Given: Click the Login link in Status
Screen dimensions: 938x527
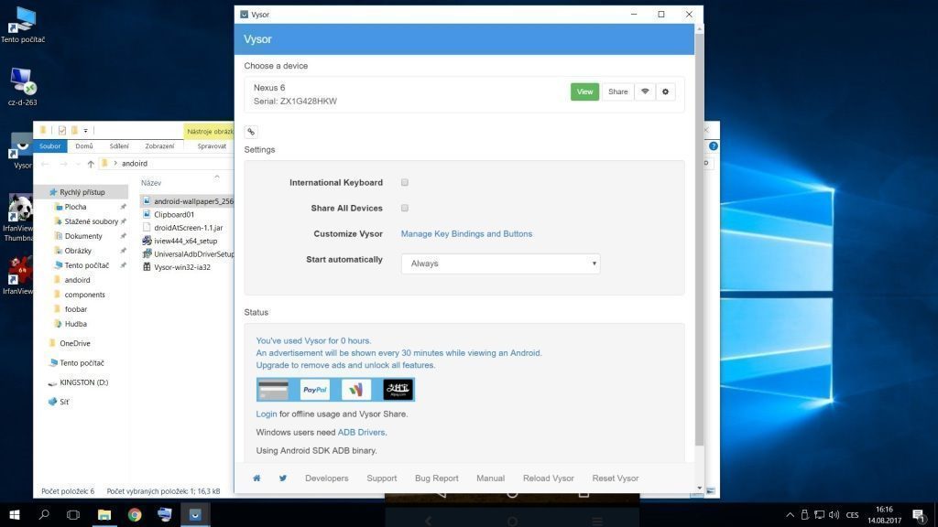Looking at the screenshot, I should point(267,414).
